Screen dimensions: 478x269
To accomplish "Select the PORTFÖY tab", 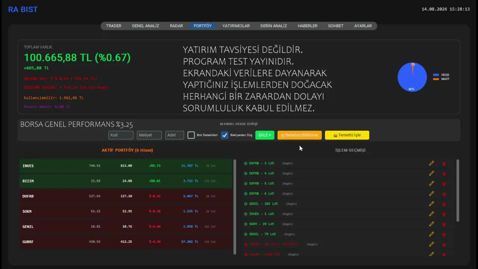I will [202, 26].
